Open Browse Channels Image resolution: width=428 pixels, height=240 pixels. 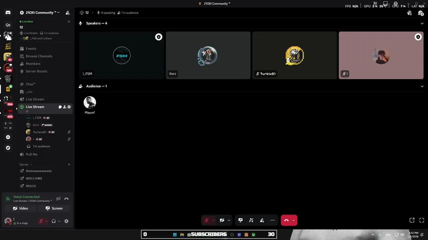pyautogui.click(x=45, y=56)
